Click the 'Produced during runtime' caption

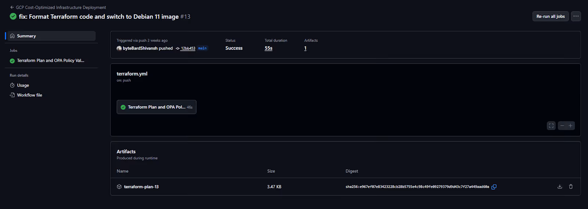[x=137, y=158]
